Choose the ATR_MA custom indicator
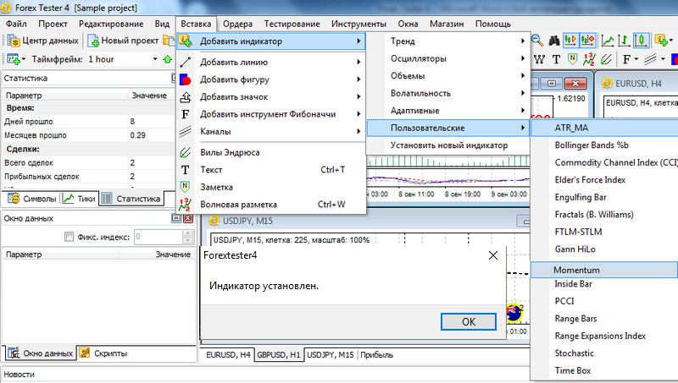The width and height of the screenshot is (678, 383). click(x=604, y=128)
